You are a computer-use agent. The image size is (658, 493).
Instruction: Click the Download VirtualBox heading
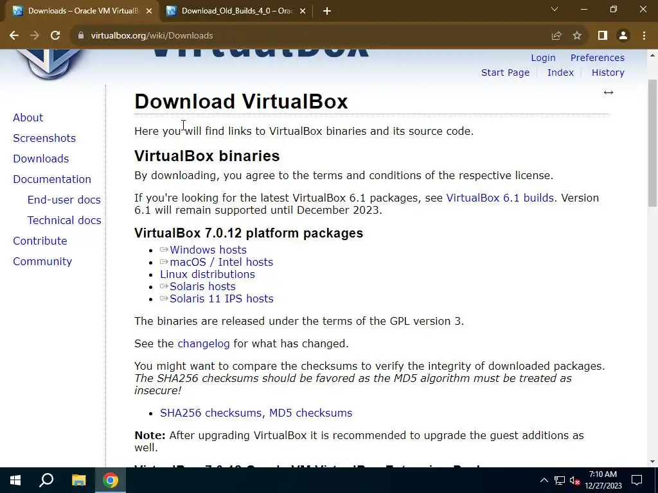pyautogui.click(x=242, y=101)
